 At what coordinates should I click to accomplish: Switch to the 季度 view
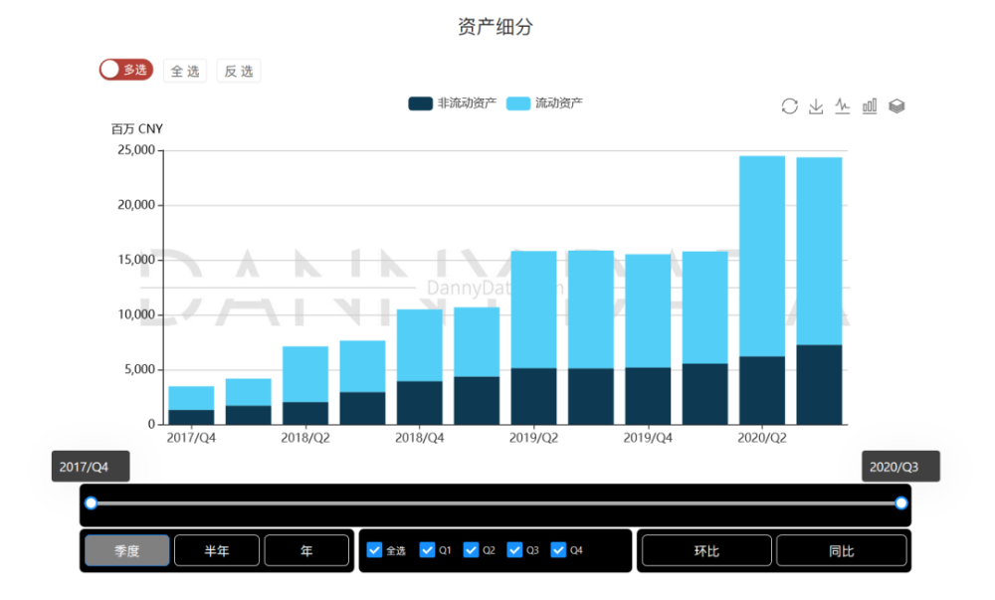click(x=126, y=549)
